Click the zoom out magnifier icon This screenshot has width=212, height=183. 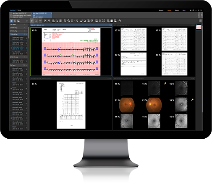point(68,21)
